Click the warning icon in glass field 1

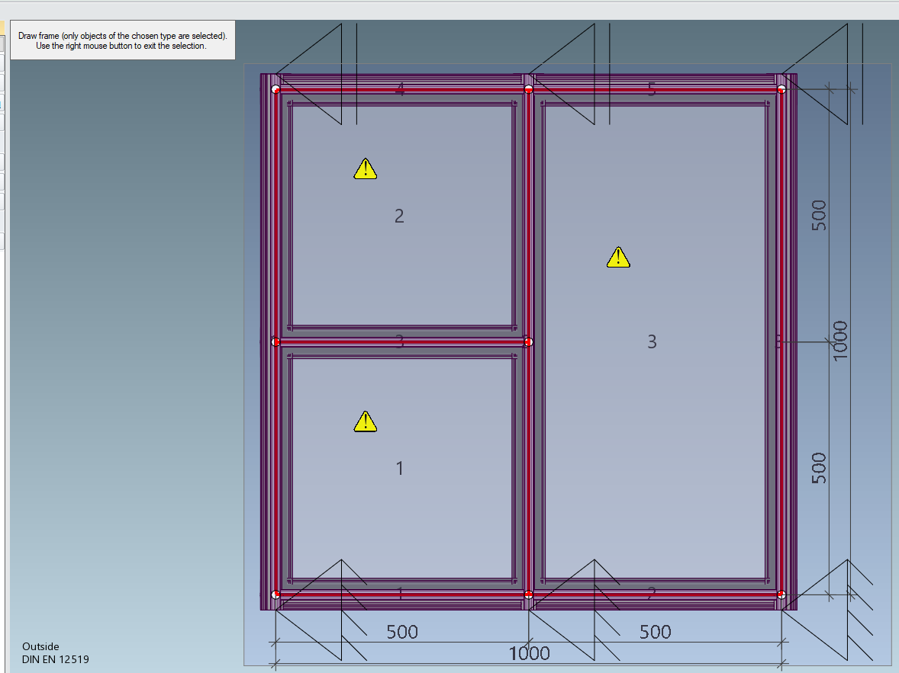(x=366, y=421)
